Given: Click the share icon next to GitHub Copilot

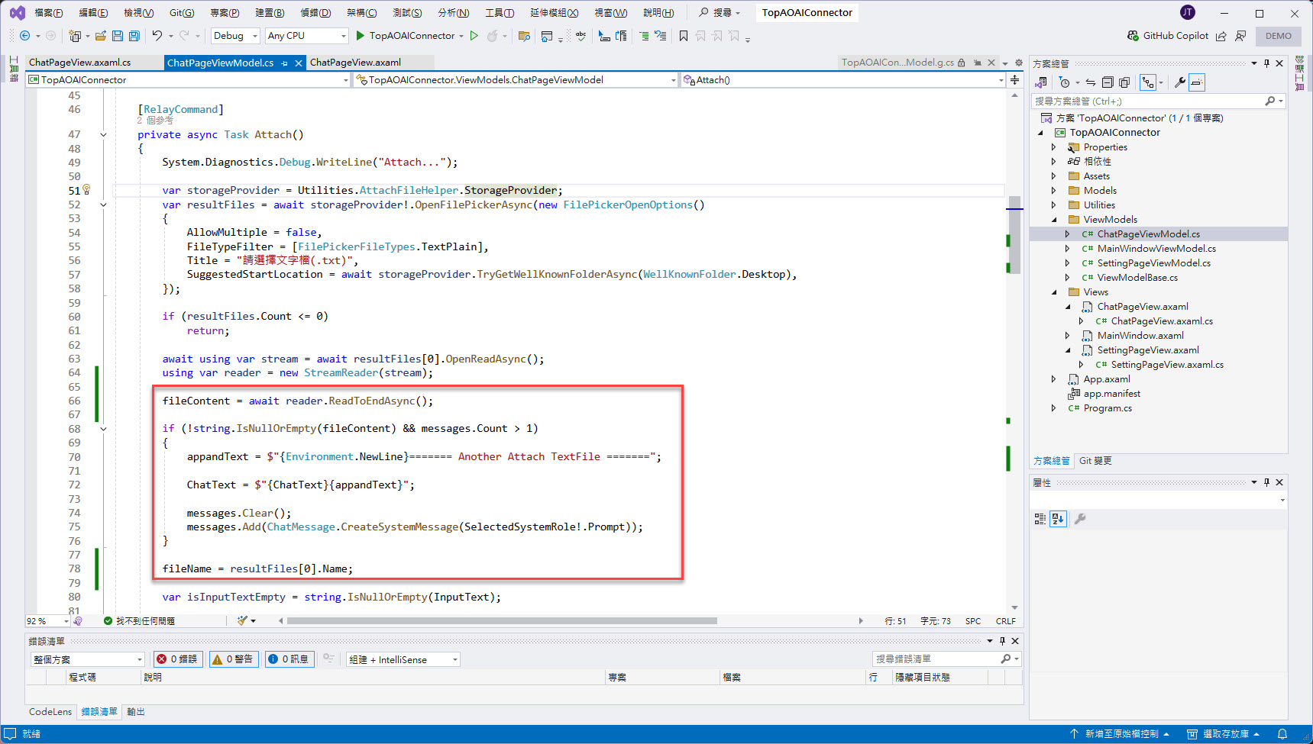Looking at the screenshot, I should (x=1221, y=36).
